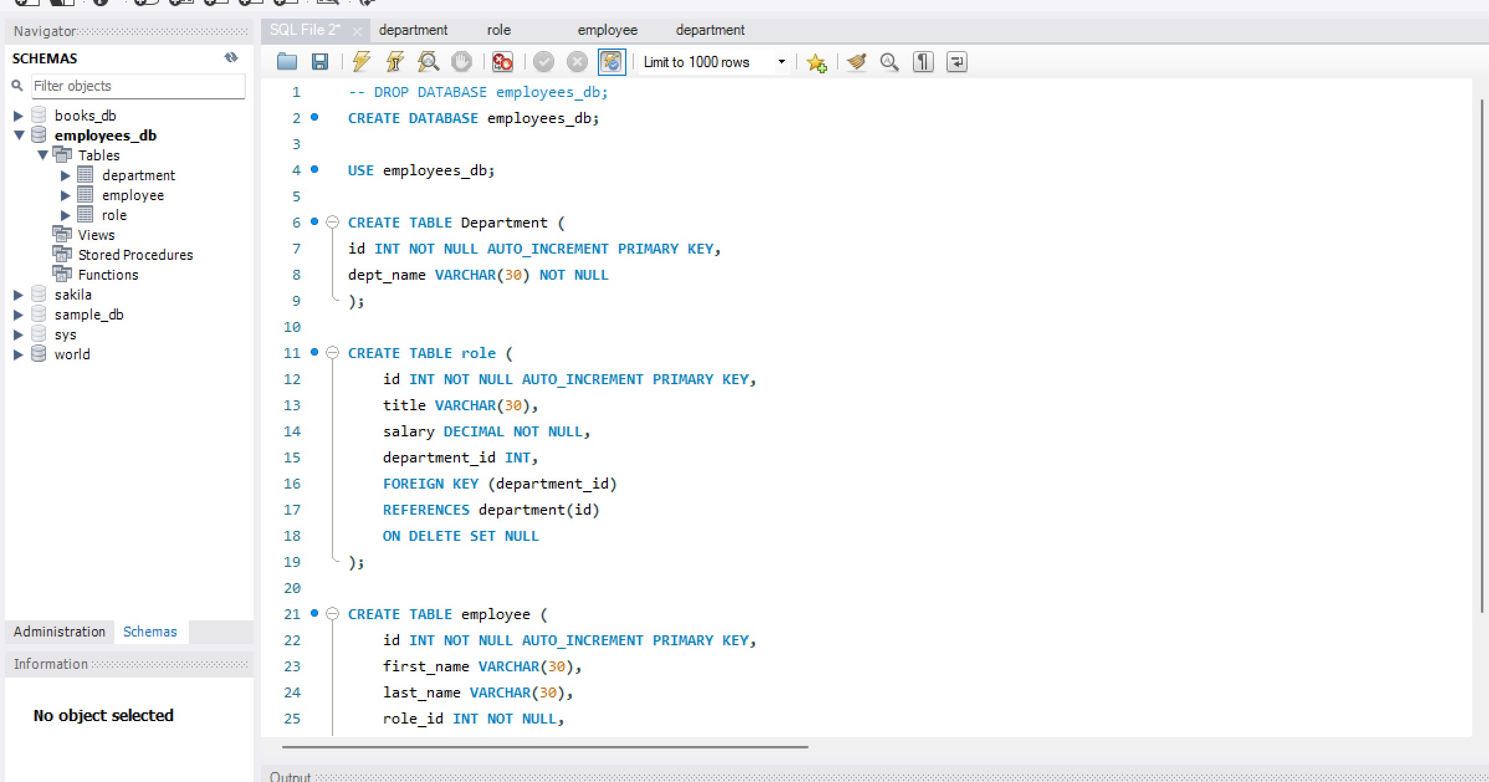Viewport: 1489px width, 782px height.
Task: Toggle the auto-commit mode button
Action: (x=612, y=62)
